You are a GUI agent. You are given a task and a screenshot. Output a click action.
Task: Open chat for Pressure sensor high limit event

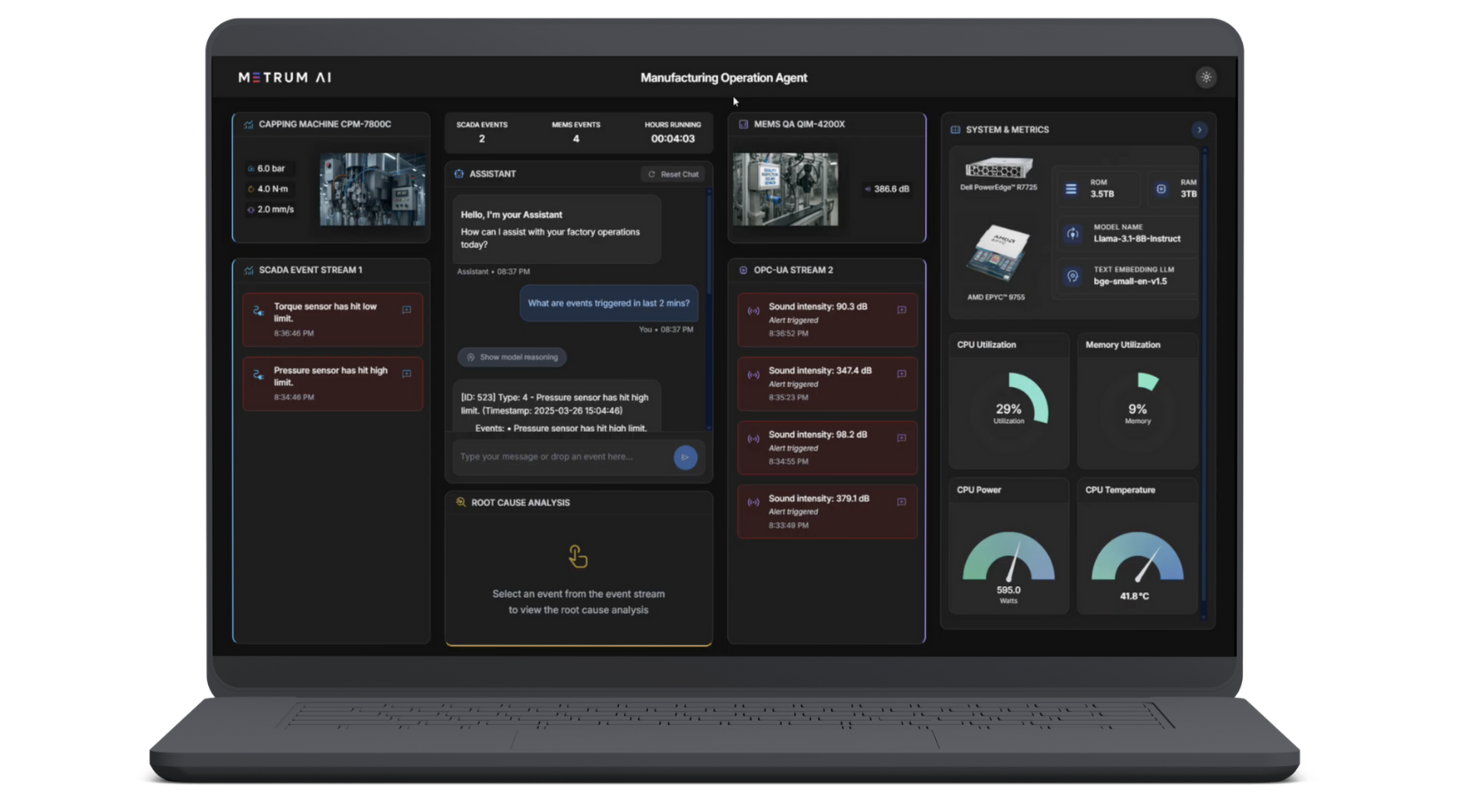pyautogui.click(x=406, y=374)
